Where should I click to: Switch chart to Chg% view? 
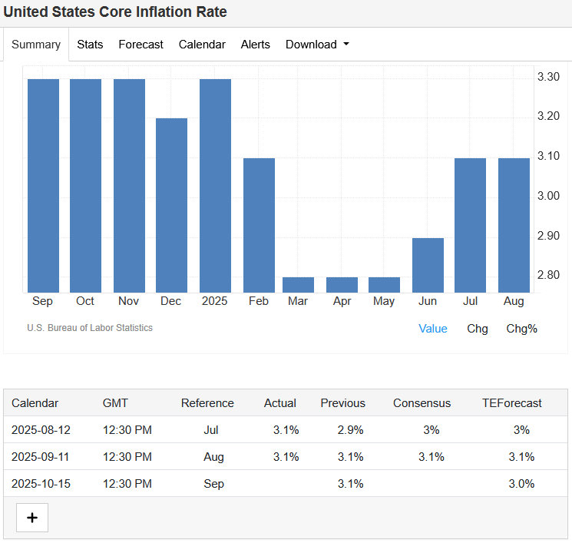521,329
